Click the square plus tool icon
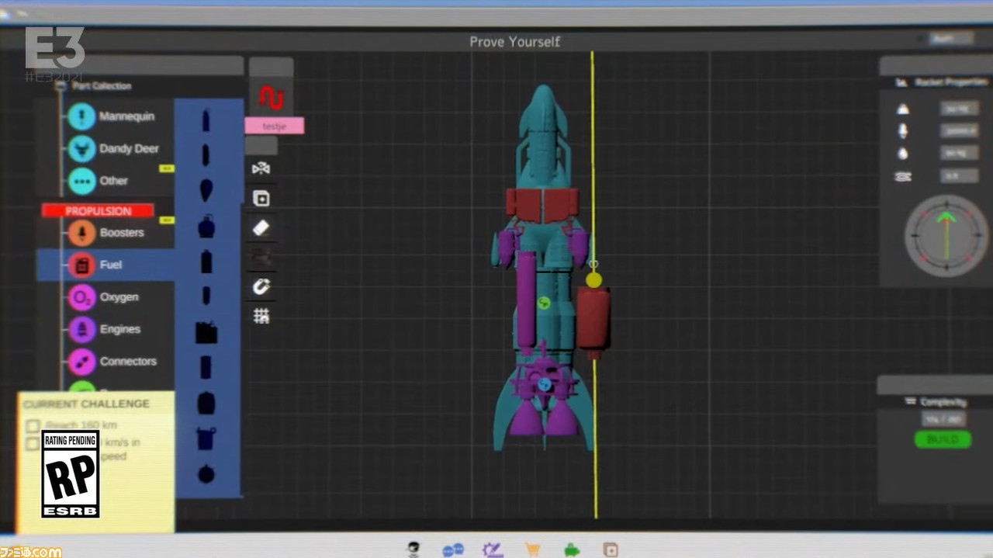993x558 pixels. point(261,199)
